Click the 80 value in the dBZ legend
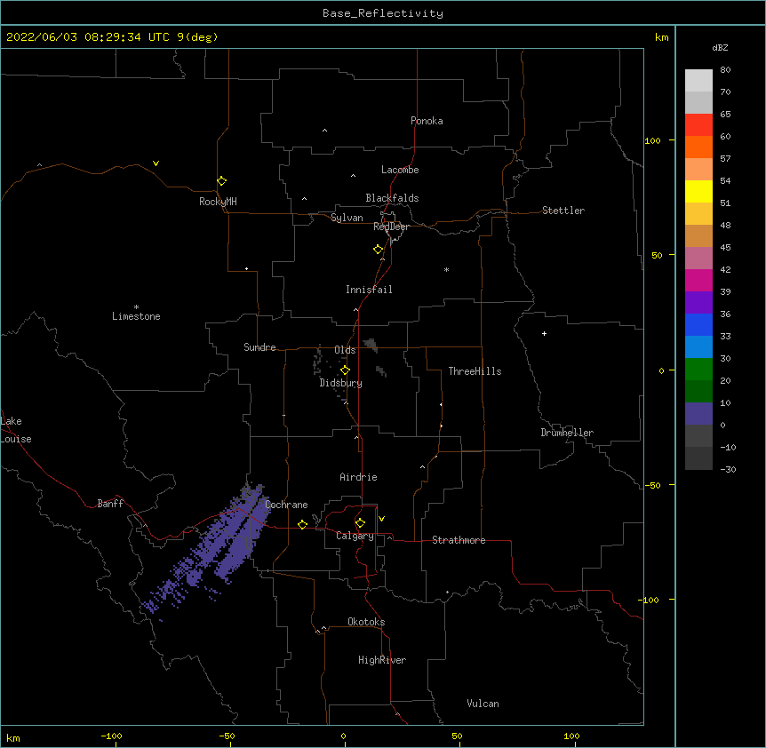 725,69
